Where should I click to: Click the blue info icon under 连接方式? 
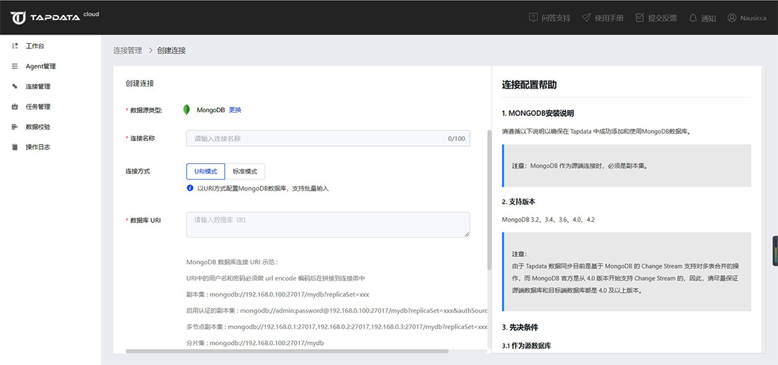click(190, 188)
